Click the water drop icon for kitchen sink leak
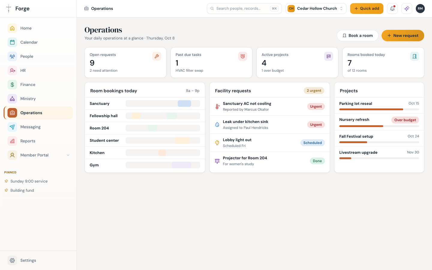Viewport: 432px width, 270px height. [x=217, y=124]
